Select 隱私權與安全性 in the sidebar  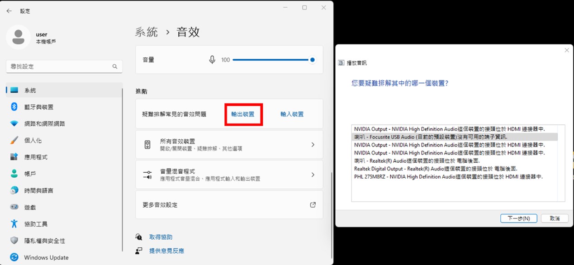(44, 241)
